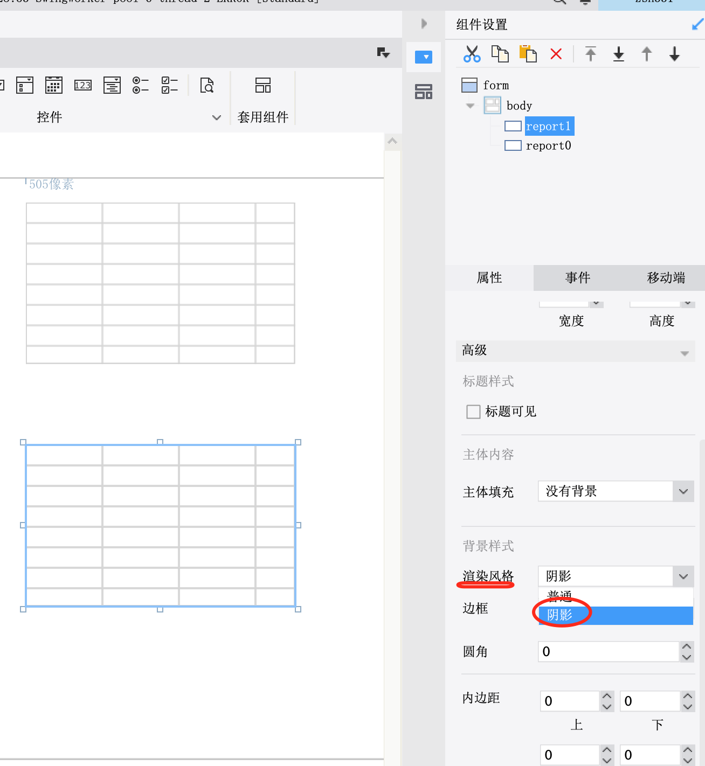This screenshot has height=766, width=705.
Task: Click the dock arrow icon in toolbar bar
Action: pos(383,52)
